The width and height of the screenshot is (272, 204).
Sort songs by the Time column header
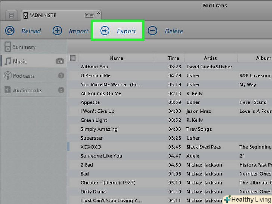click(173, 58)
